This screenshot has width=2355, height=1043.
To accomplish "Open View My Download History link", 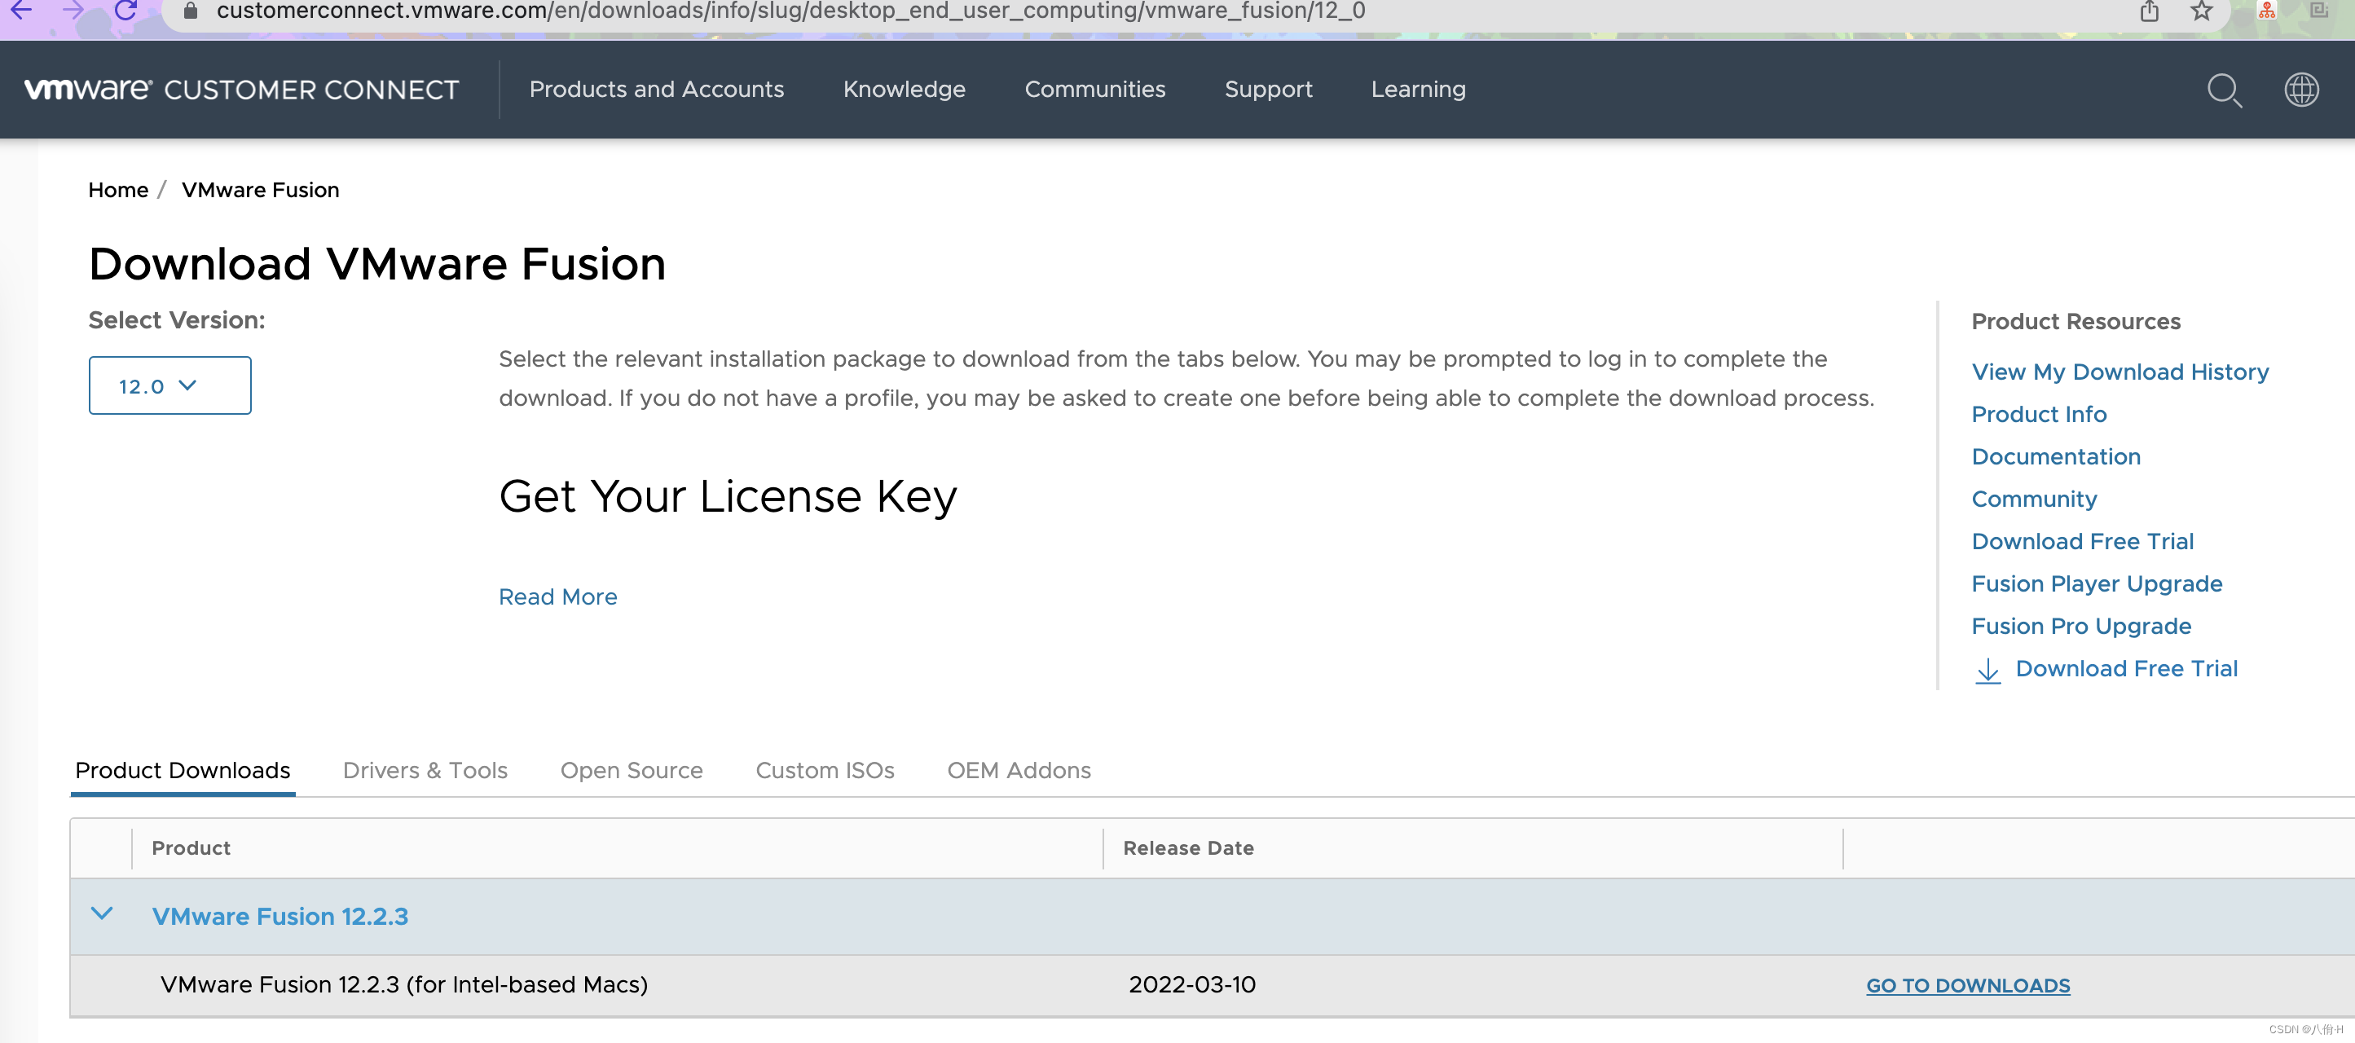I will [x=2120, y=372].
